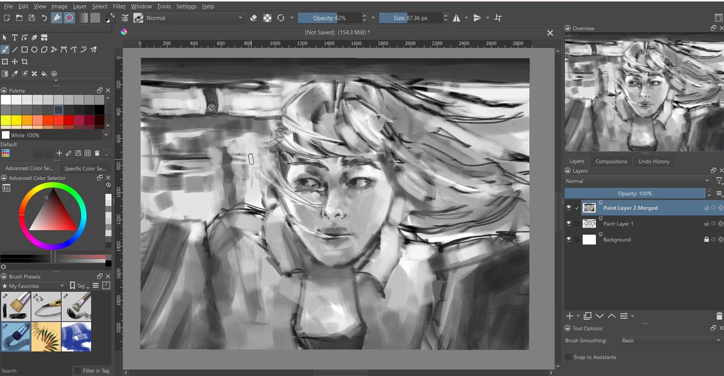Screen dimensions: 724x376
Task: Open Brush Smoothing Basic dropdown
Action: (x=672, y=340)
